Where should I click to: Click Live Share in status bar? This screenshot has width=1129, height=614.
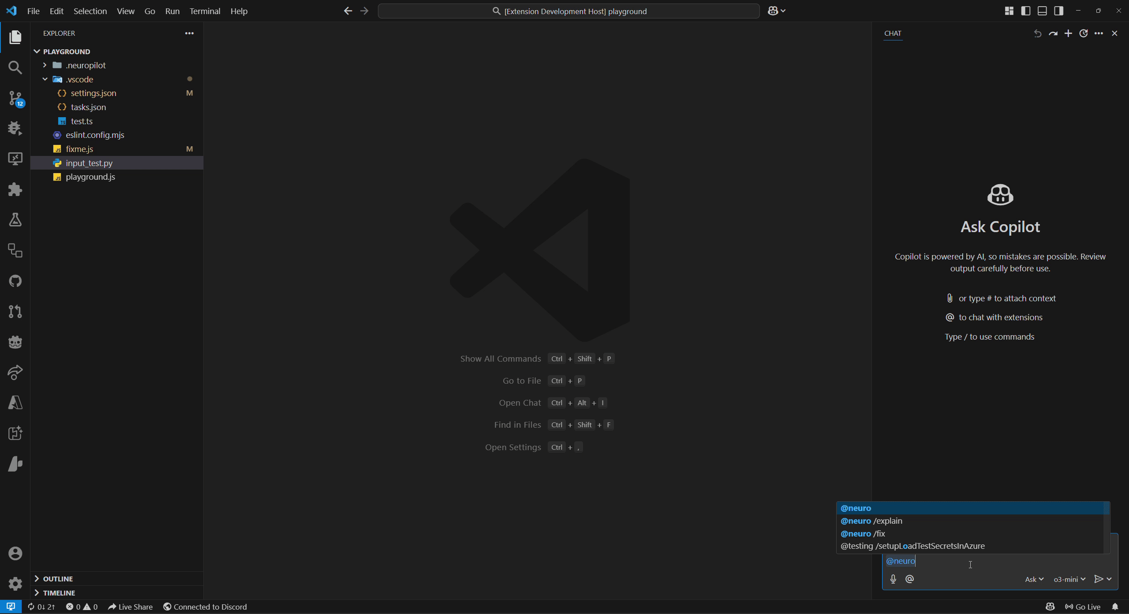click(130, 607)
